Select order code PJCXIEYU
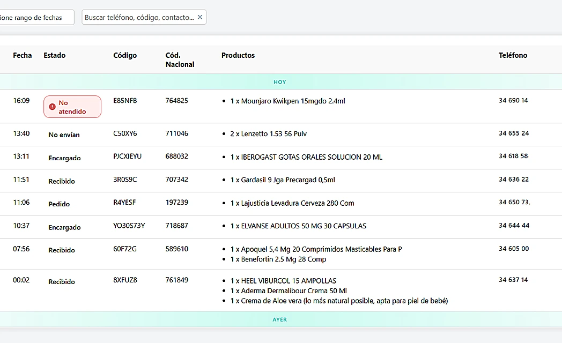The image size is (562, 343). pos(127,156)
